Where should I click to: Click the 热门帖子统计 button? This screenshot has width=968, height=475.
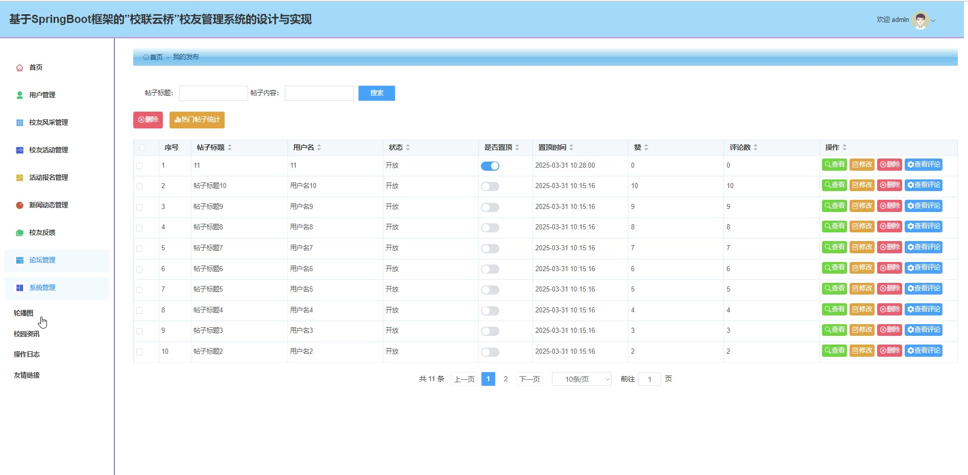click(x=197, y=120)
